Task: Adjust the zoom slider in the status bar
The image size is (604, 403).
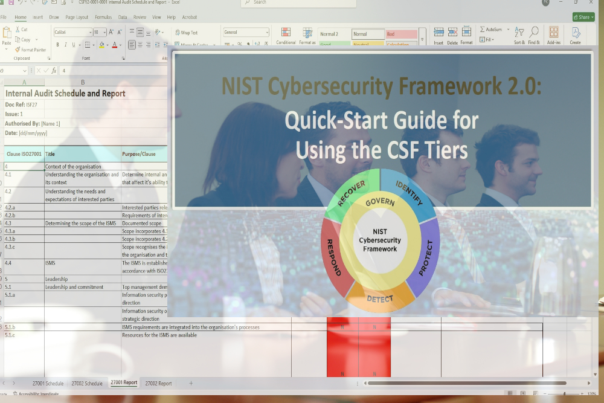Action: point(565,394)
